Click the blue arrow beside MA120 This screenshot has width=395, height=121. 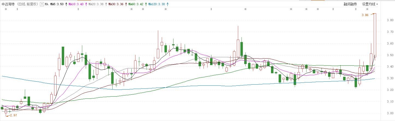tap(167, 4)
